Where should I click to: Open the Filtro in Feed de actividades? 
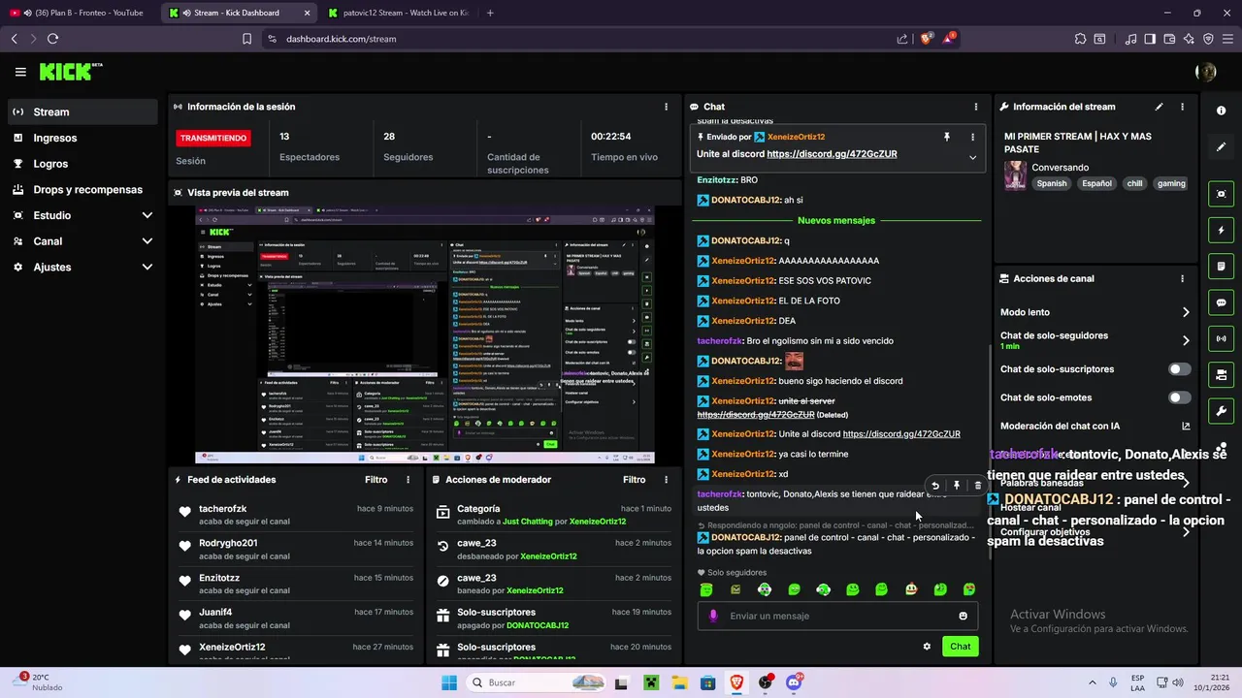click(x=376, y=480)
